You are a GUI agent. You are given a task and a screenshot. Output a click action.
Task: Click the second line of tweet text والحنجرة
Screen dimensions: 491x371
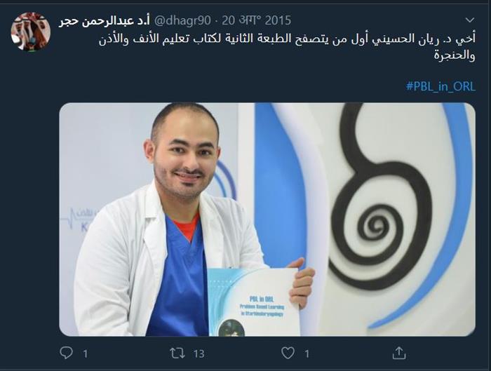[455, 55]
